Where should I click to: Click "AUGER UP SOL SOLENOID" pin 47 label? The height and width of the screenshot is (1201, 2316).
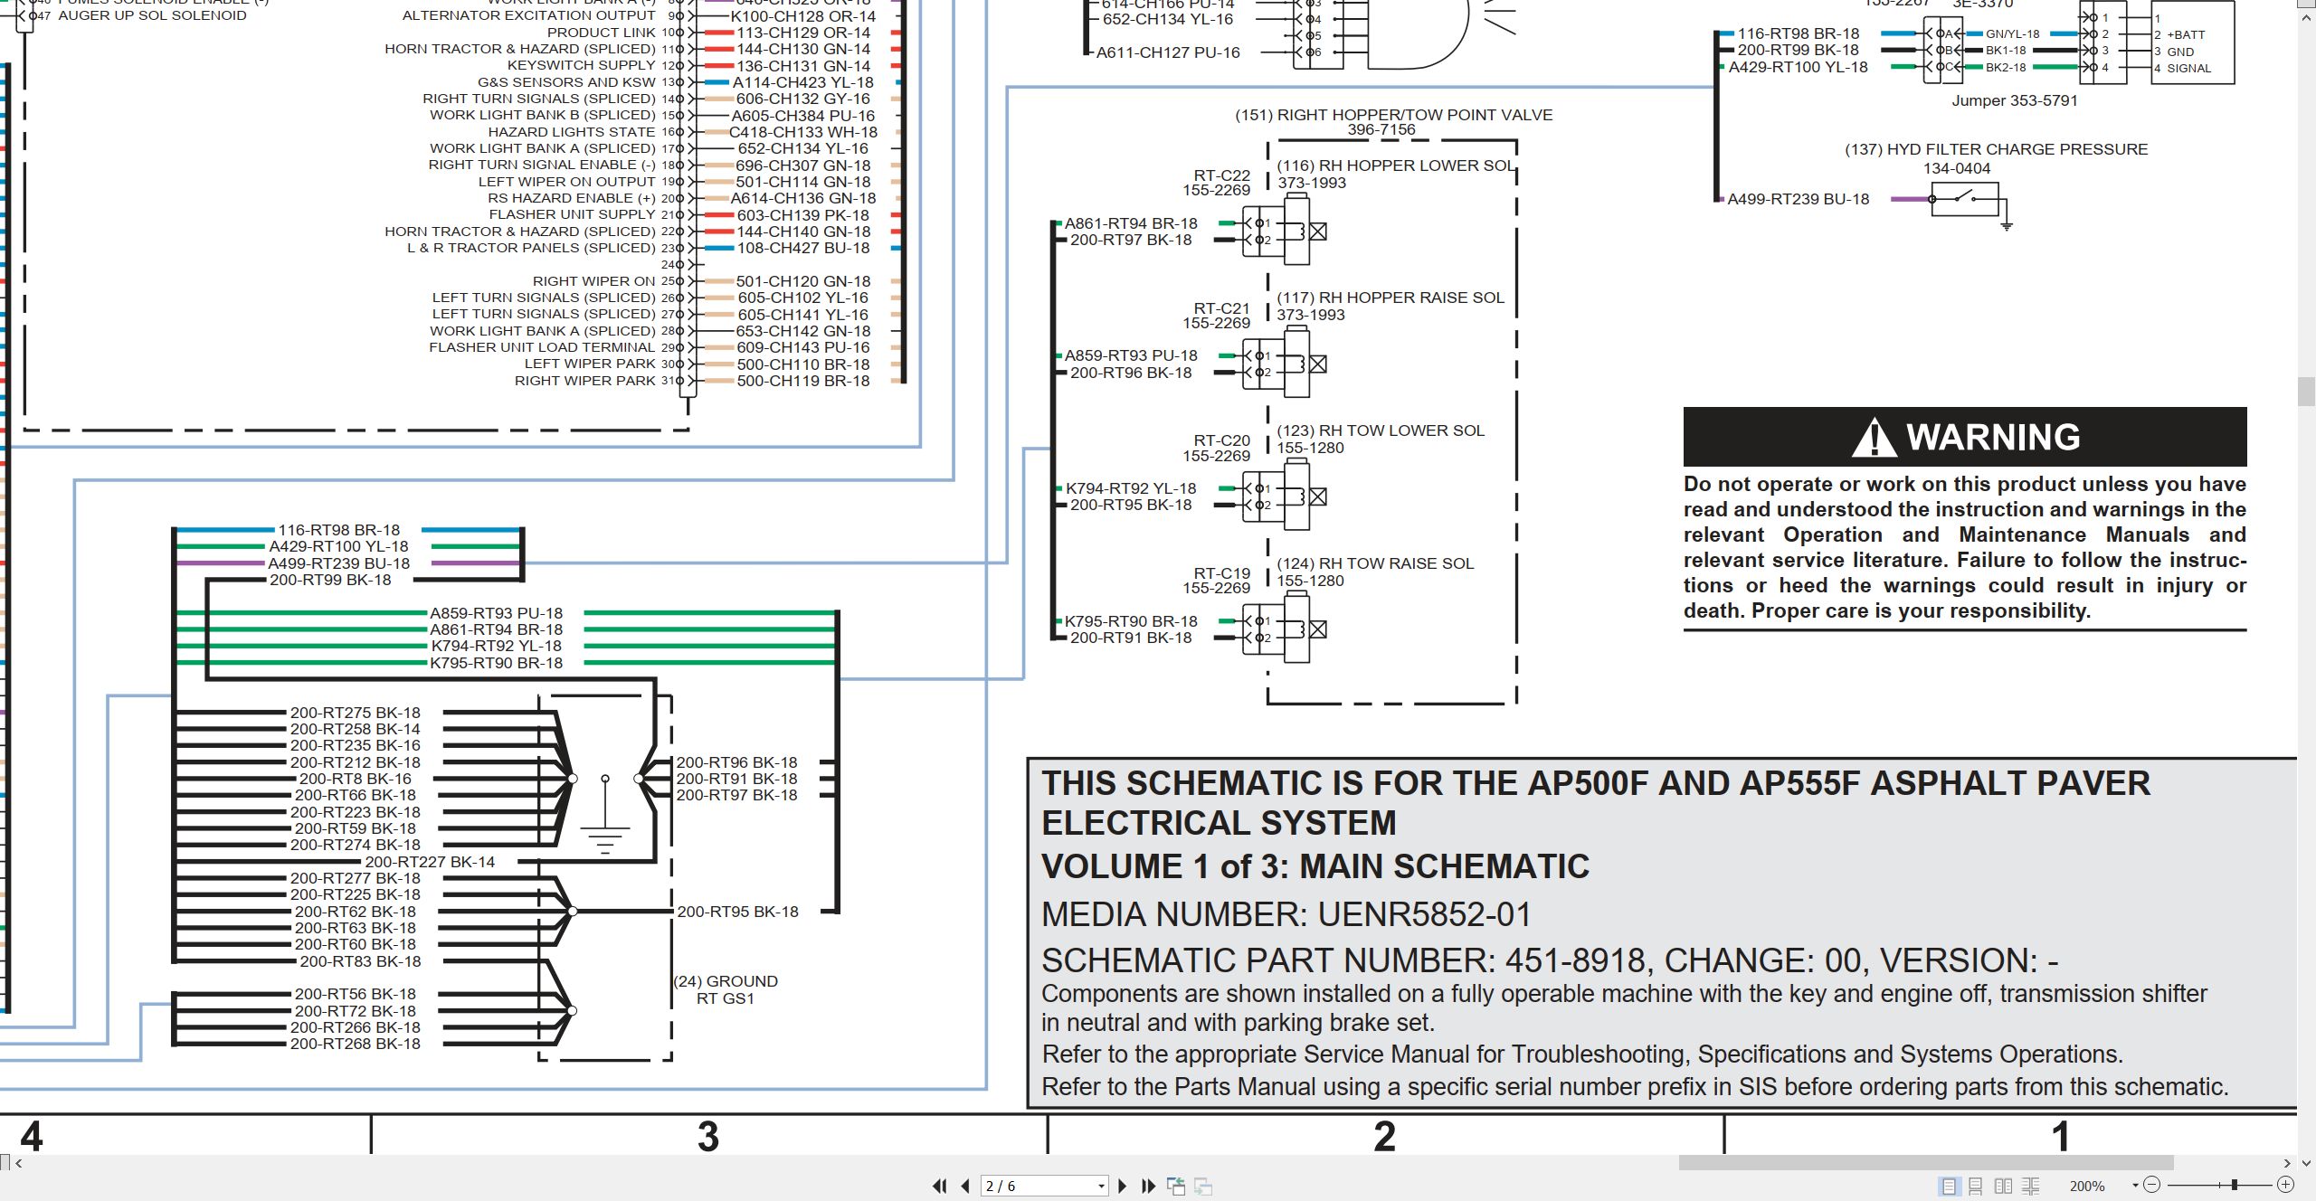[152, 15]
